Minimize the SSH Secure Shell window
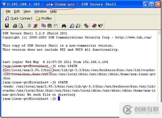Screen dimensions: 162x118 click(x=146, y=4)
